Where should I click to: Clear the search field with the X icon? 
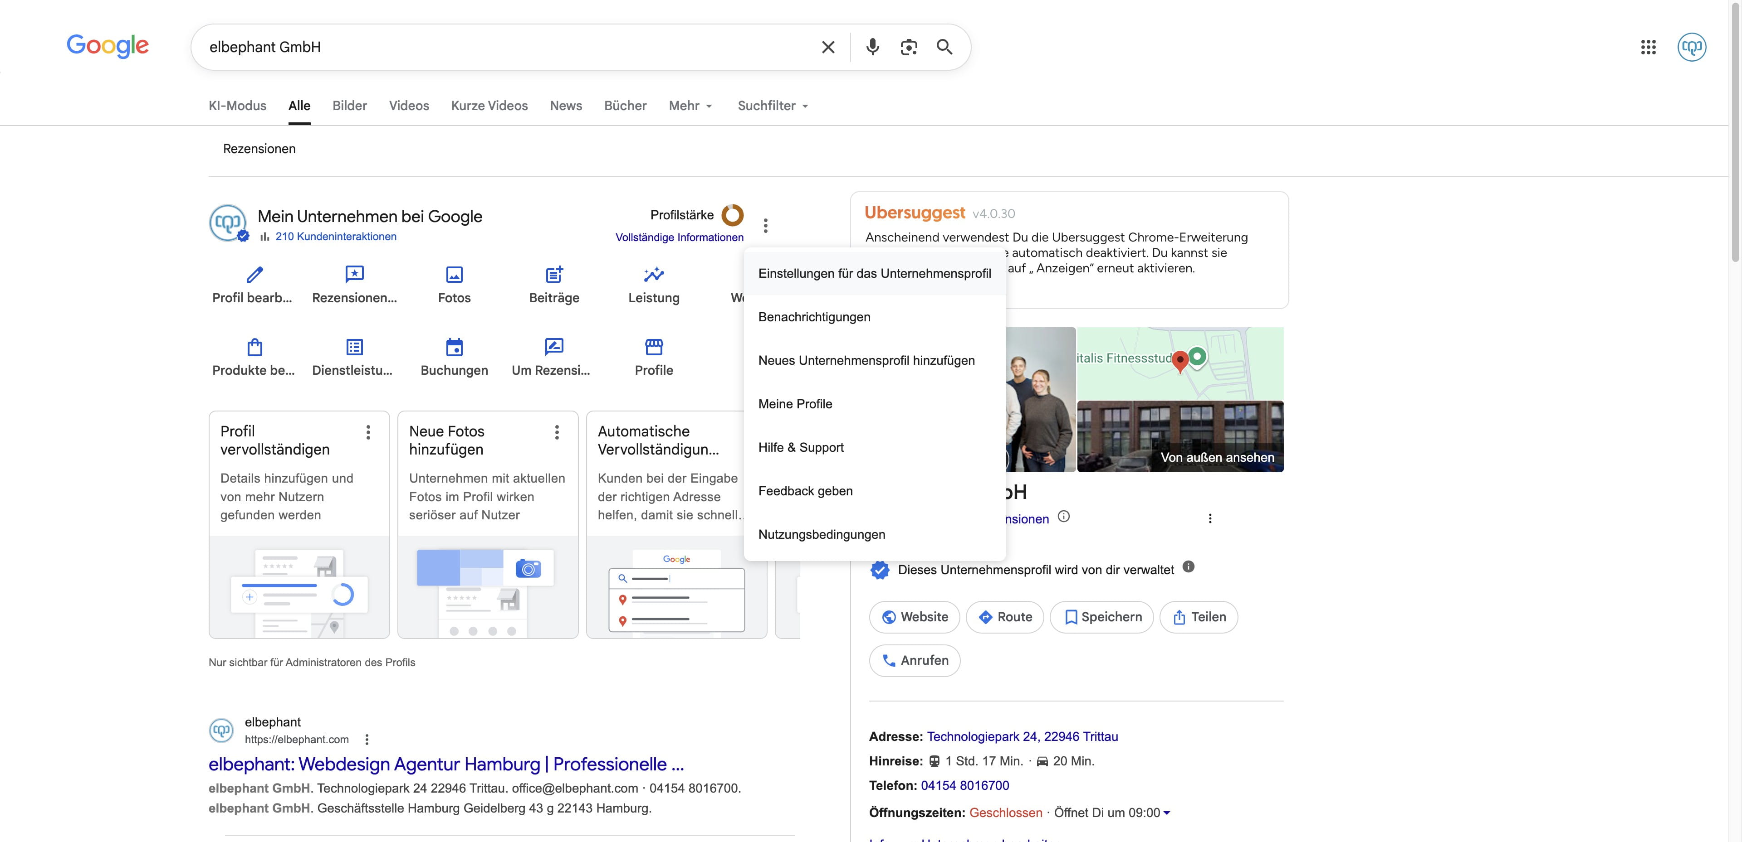pyautogui.click(x=828, y=47)
